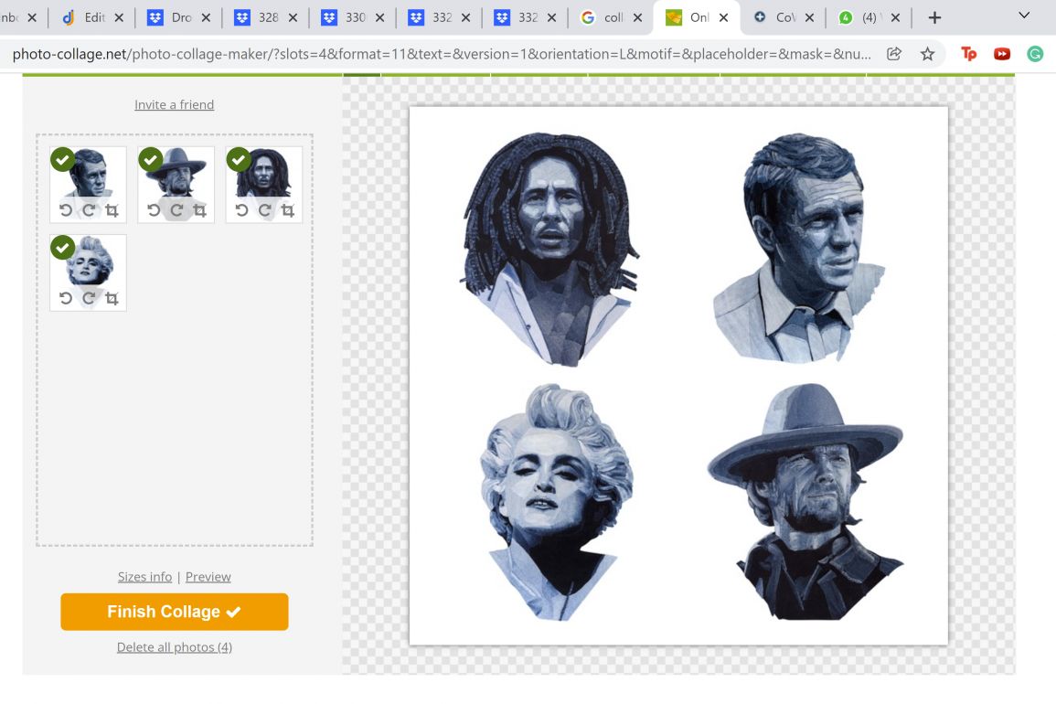Close the active Onl collage tab

click(x=723, y=17)
